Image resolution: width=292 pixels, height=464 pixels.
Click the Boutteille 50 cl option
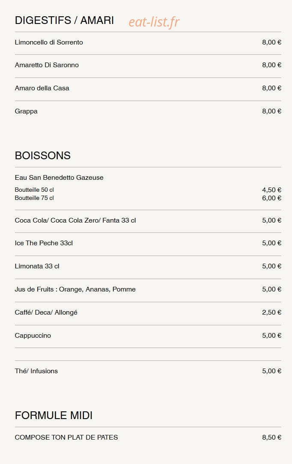[34, 190]
